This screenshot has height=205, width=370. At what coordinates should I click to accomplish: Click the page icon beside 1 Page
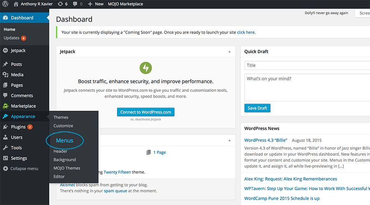(x=148, y=152)
